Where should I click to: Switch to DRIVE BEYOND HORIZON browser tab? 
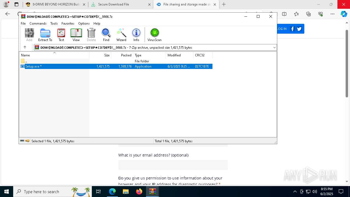click(56, 4)
